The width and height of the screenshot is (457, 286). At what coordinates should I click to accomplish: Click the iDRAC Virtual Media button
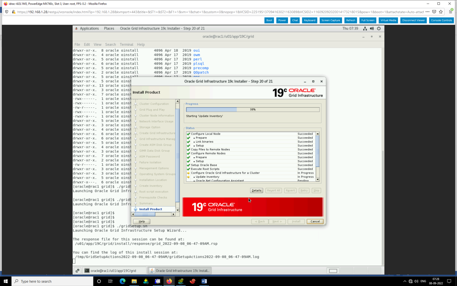coord(388,20)
